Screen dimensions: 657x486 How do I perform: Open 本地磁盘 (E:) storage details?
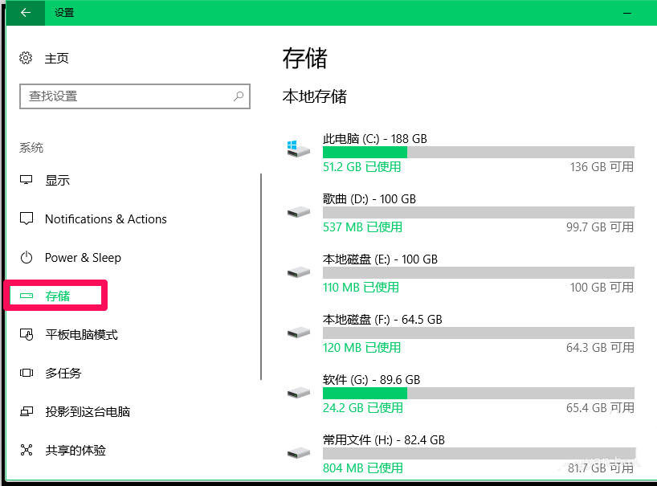[x=380, y=259]
